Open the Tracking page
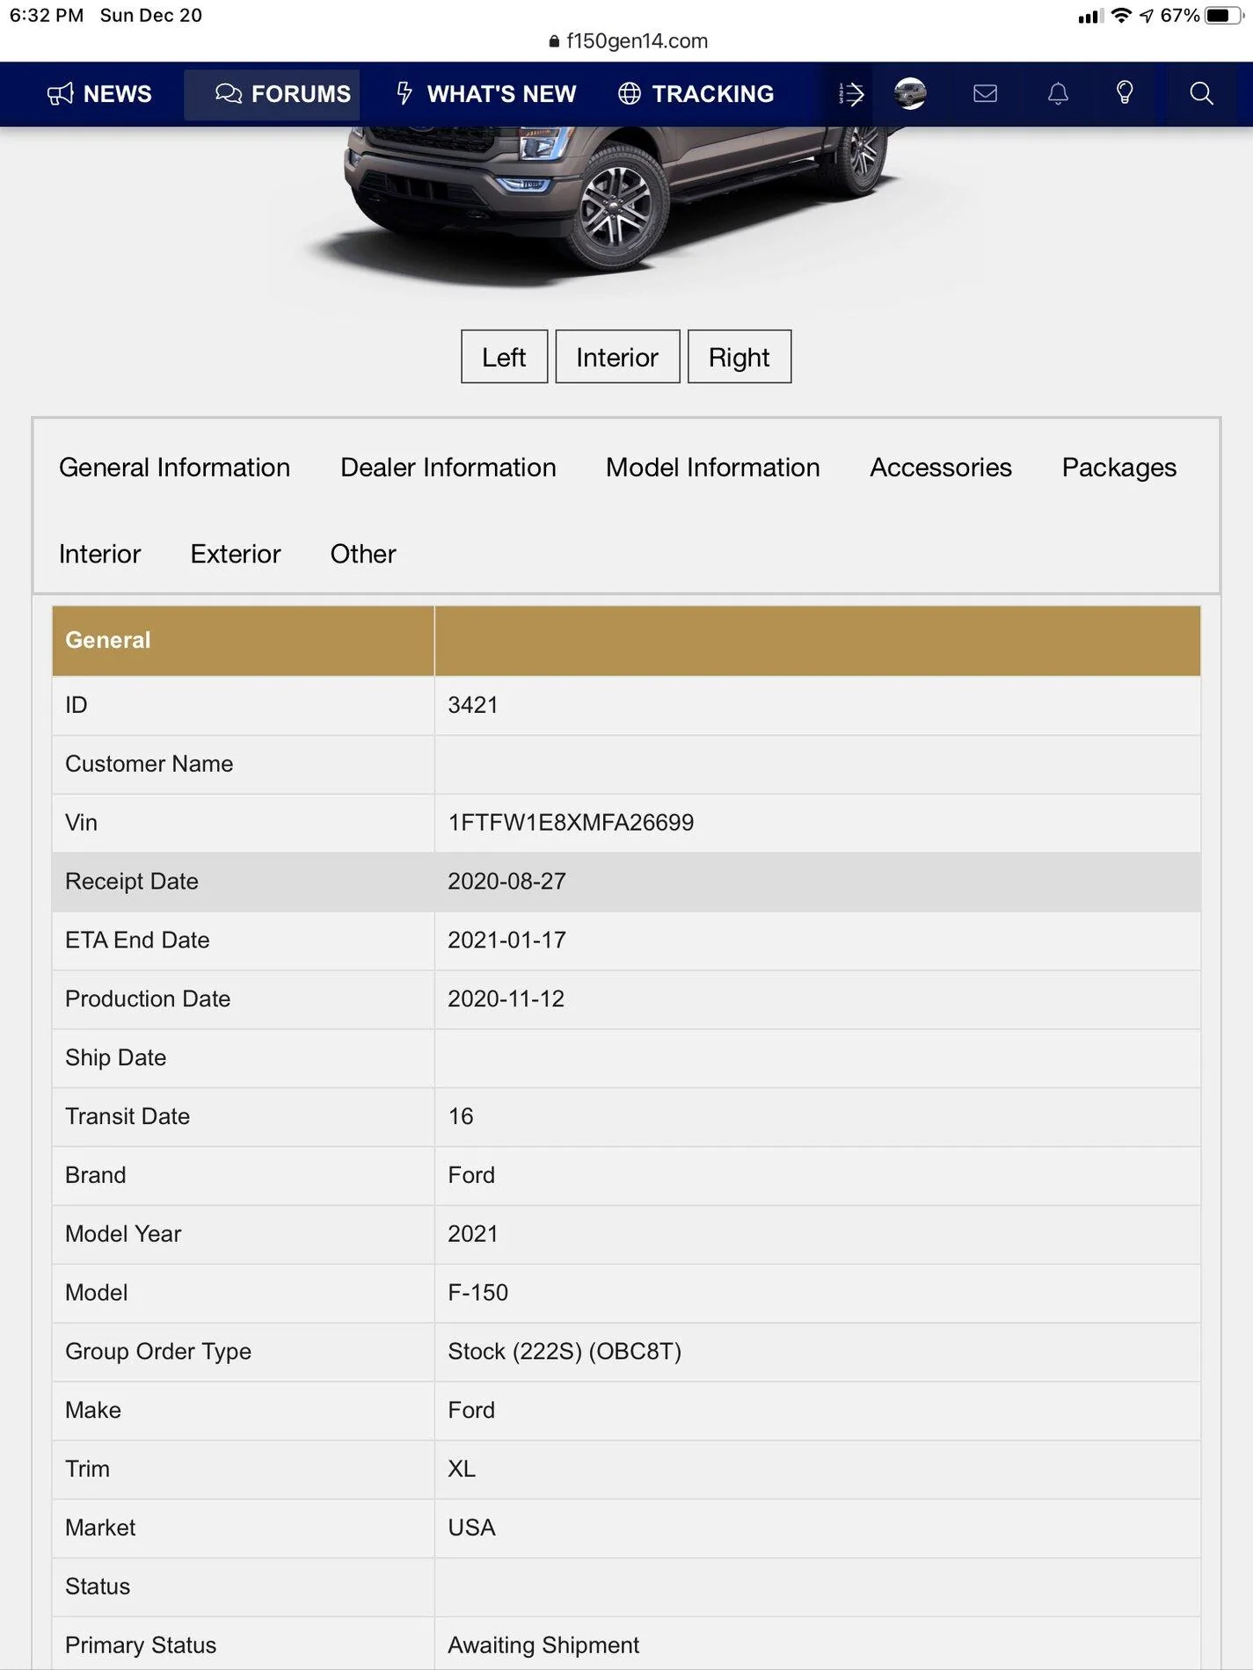The image size is (1253, 1670). tap(696, 94)
